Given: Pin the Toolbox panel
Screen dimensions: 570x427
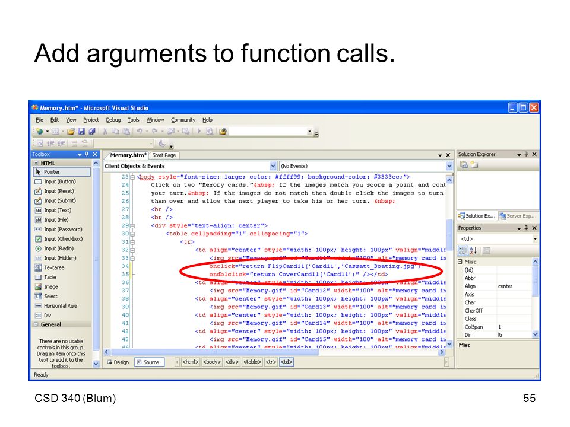Looking at the screenshot, I should pos(87,154).
